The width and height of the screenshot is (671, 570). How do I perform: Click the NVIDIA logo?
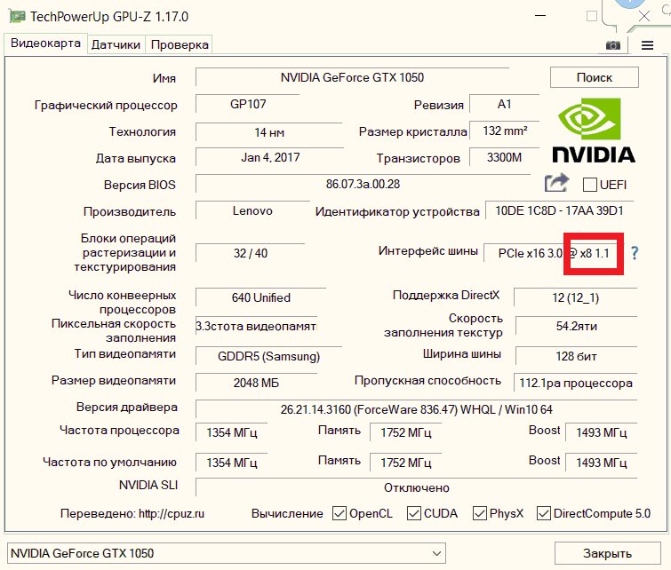594,132
